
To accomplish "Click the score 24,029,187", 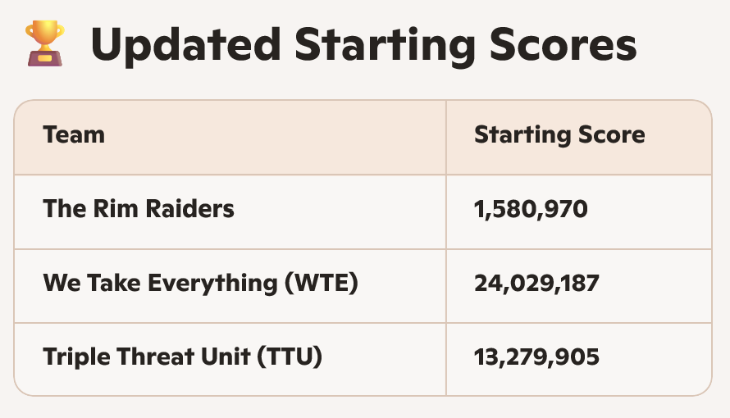I will pyautogui.click(x=536, y=283).
